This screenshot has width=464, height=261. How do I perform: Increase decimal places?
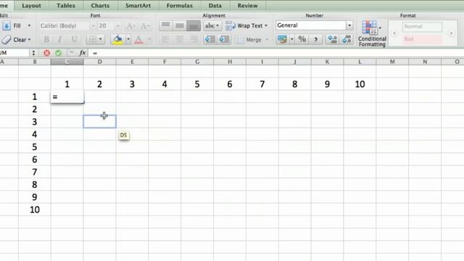click(x=332, y=39)
